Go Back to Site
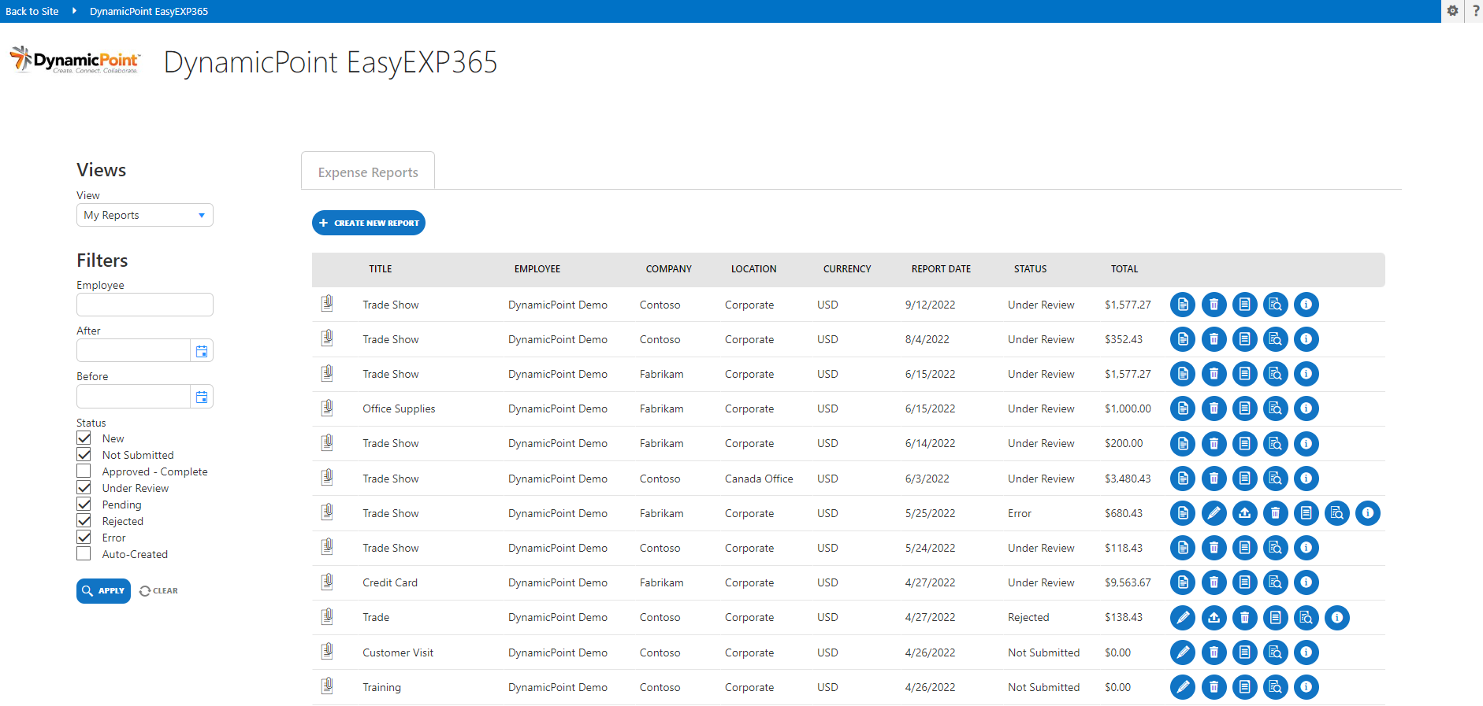 coord(32,11)
